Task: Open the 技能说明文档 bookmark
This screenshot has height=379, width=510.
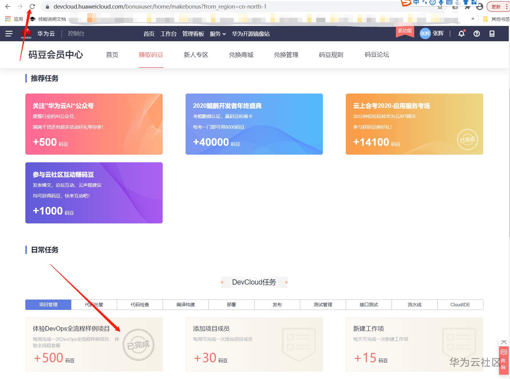Action: point(48,19)
